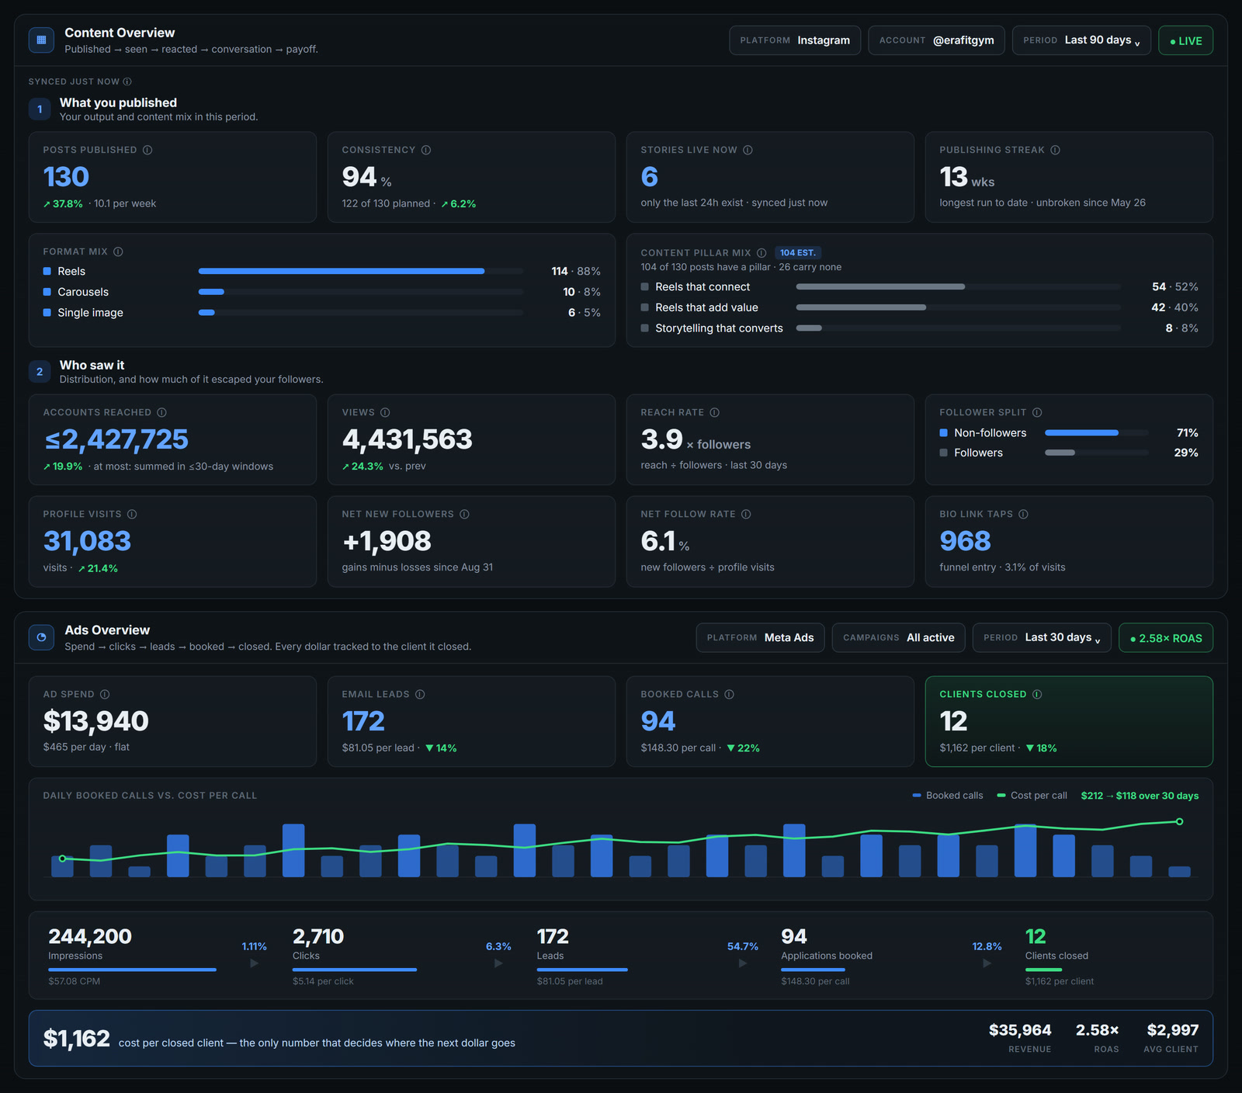This screenshot has width=1242, height=1093.
Task: Click the cost-per-call line end marker
Action: [1179, 821]
